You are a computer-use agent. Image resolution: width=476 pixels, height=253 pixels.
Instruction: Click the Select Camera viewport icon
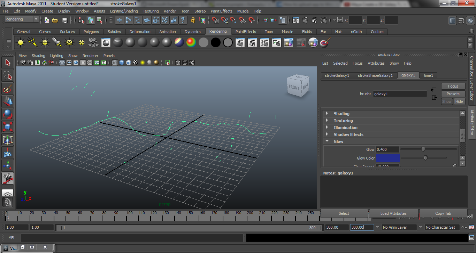[x=23, y=63]
